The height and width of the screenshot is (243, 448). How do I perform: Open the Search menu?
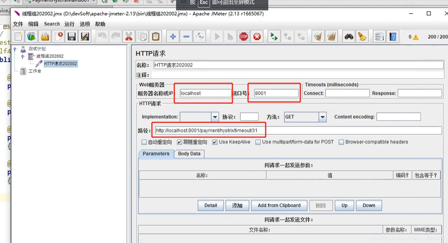click(x=52, y=24)
